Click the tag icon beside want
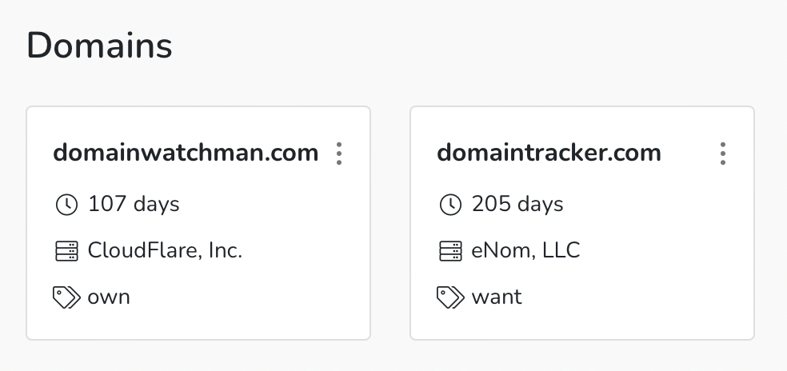Image resolution: width=787 pixels, height=371 pixels. [x=450, y=297]
